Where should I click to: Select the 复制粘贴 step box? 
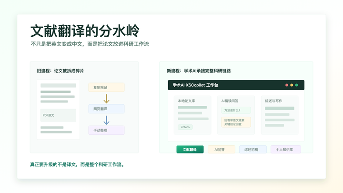[106, 87]
